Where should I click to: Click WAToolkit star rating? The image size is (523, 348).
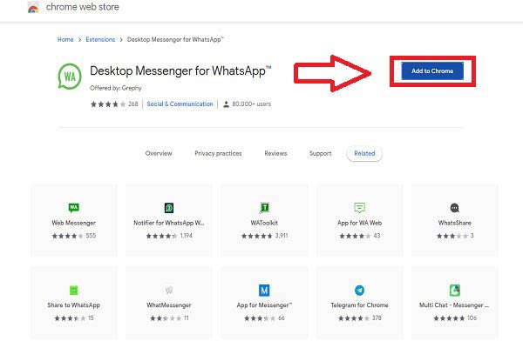pyautogui.click(x=256, y=236)
